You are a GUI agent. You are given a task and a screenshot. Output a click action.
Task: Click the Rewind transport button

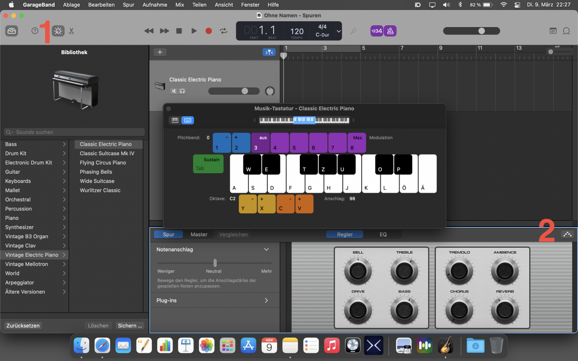click(149, 31)
